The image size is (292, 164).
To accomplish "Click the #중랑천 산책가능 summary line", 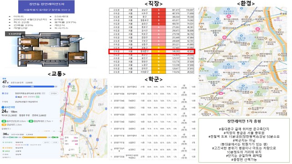I will (x=244, y=159).
